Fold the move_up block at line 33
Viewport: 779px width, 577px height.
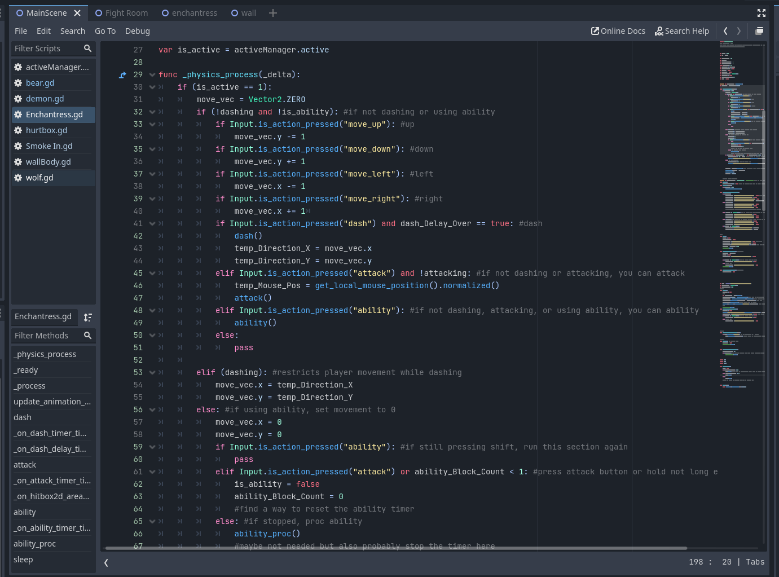(x=152, y=124)
